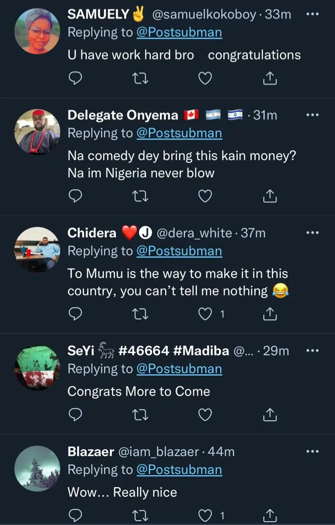Retweet SAMUELY's tweet
This screenshot has width=335, height=525.
pos(140,78)
